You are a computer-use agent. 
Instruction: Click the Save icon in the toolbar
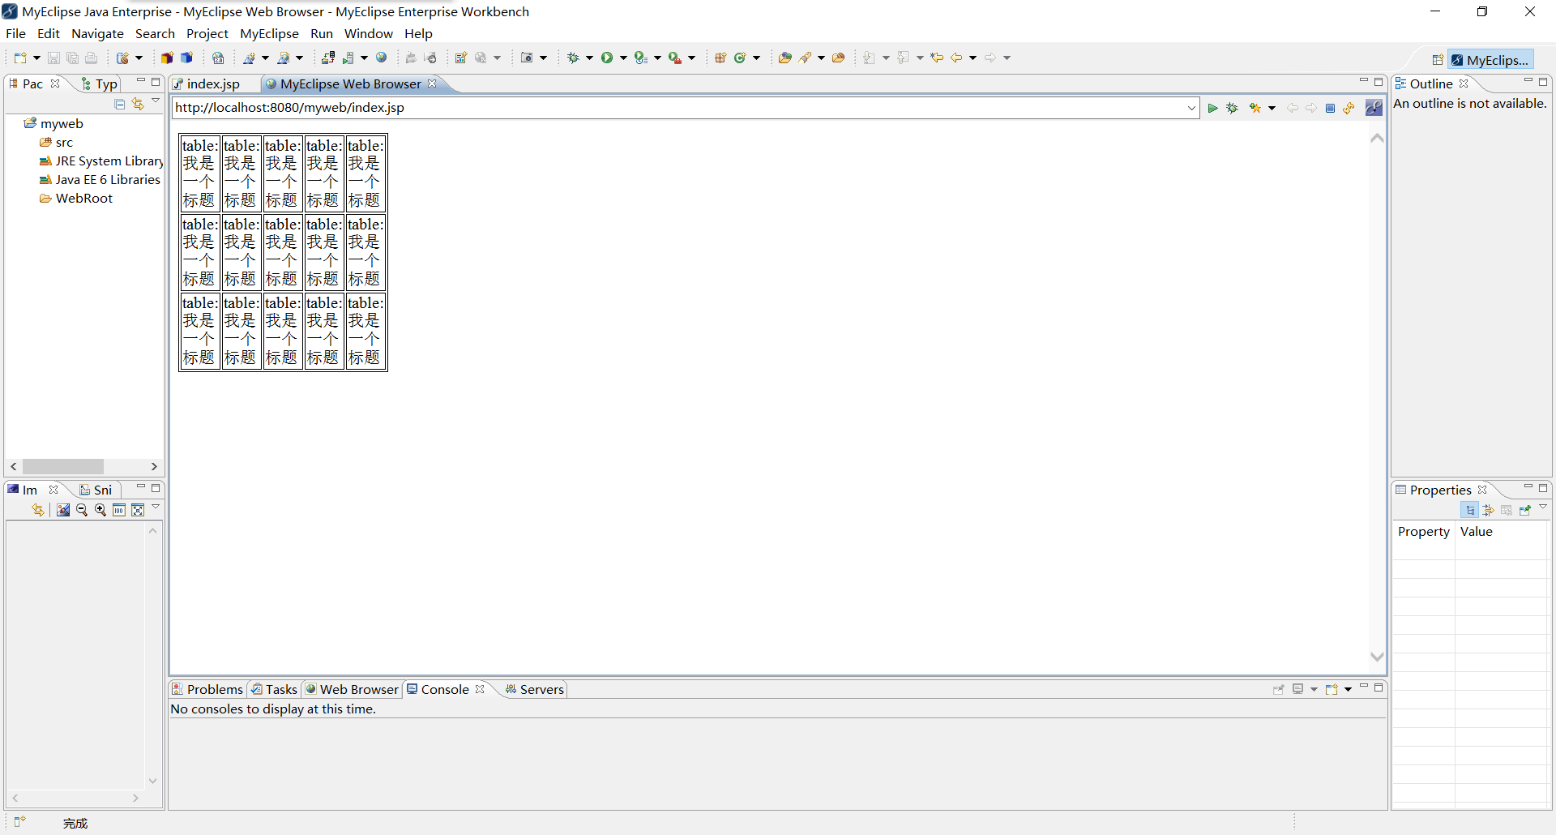point(53,58)
